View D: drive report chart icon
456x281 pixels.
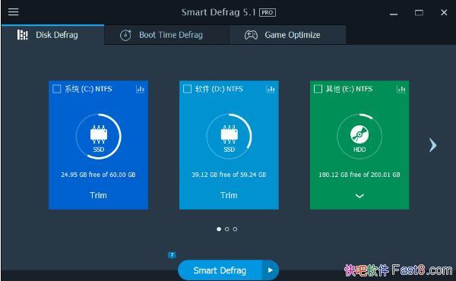[x=271, y=89]
